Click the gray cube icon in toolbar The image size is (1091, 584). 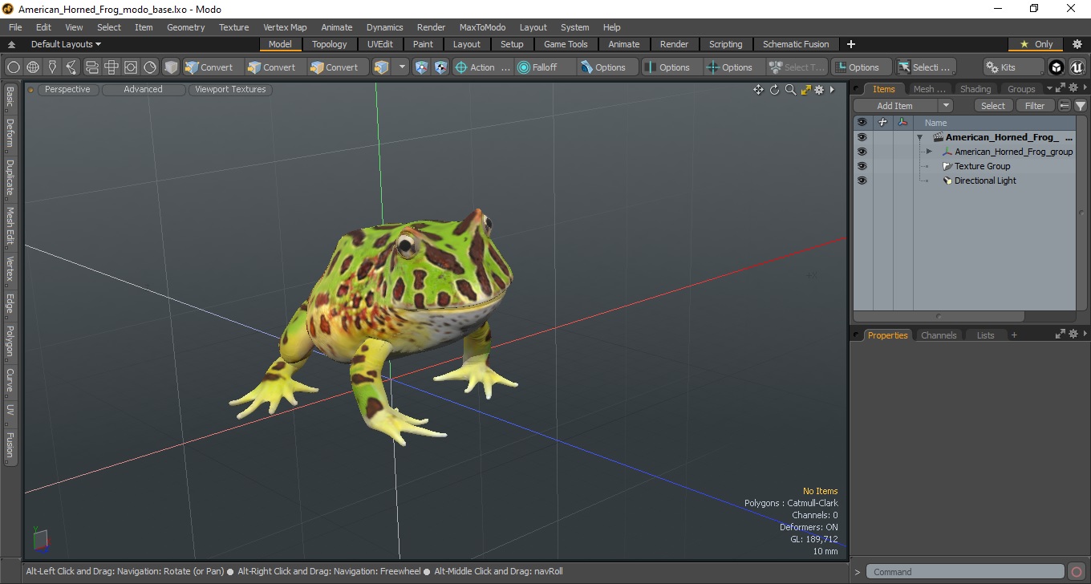point(171,67)
